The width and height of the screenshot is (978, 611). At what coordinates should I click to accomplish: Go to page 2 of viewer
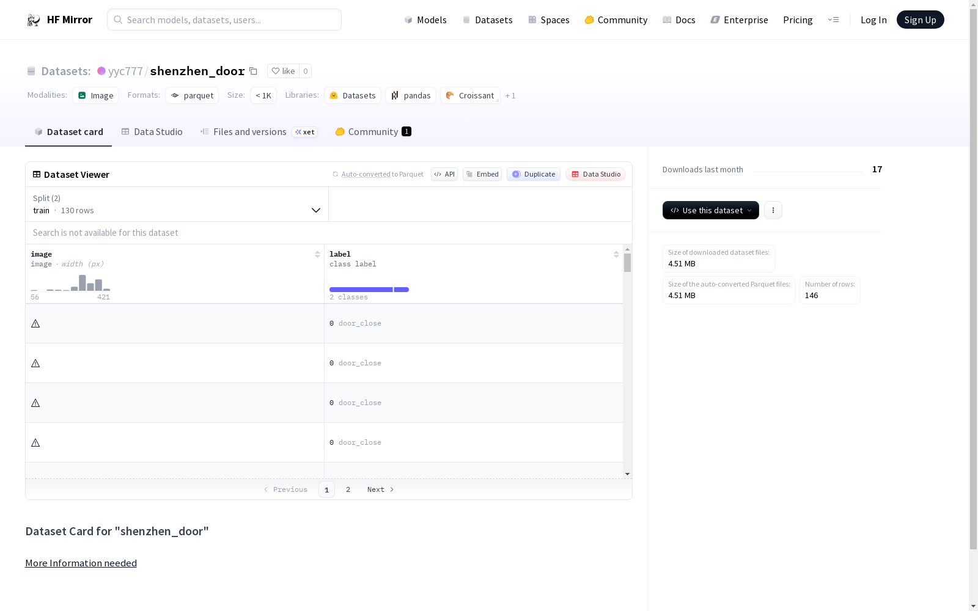(348, 489)
